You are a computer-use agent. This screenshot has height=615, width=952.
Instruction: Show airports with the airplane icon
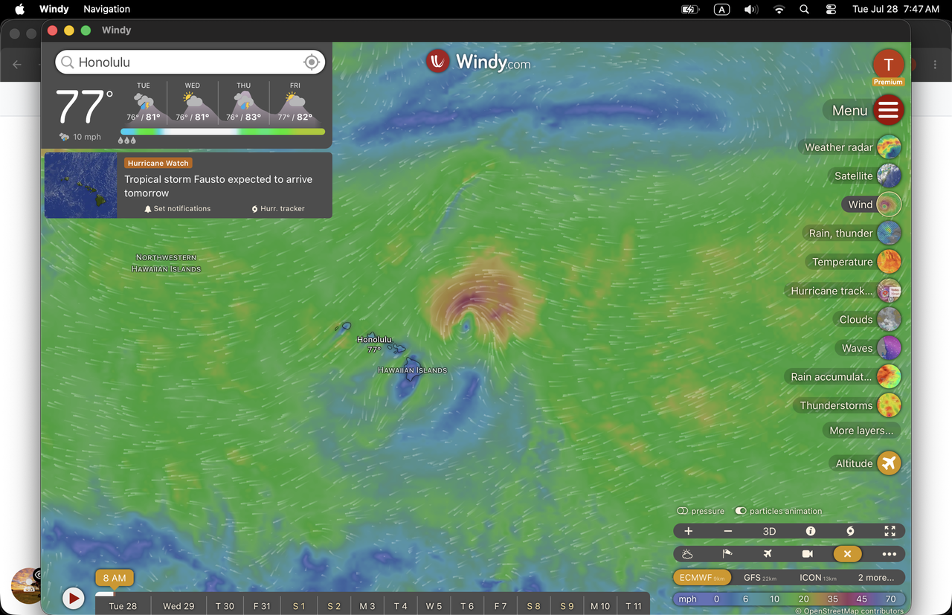tap(768, 554)
